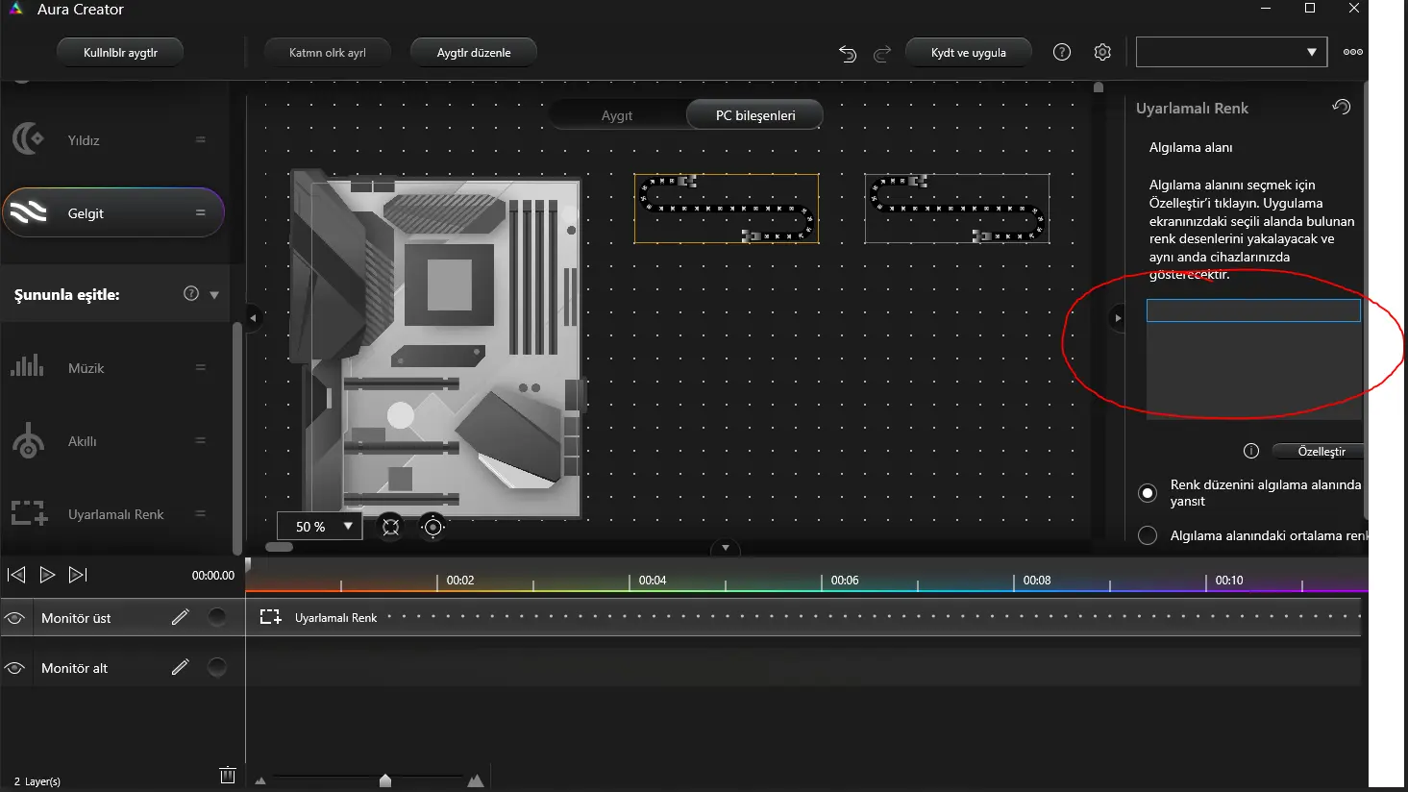This screenshot has height=792, width=1408.
Task: Click the Katmn olrk ayrl button
Action: pyautogui.click(x=328, y=52)
